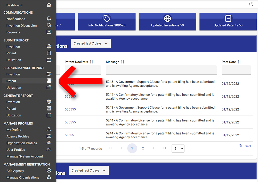Click the Invention Discussion chat icon
This screenshot has width=258, height=182.
tap(49, 25)
